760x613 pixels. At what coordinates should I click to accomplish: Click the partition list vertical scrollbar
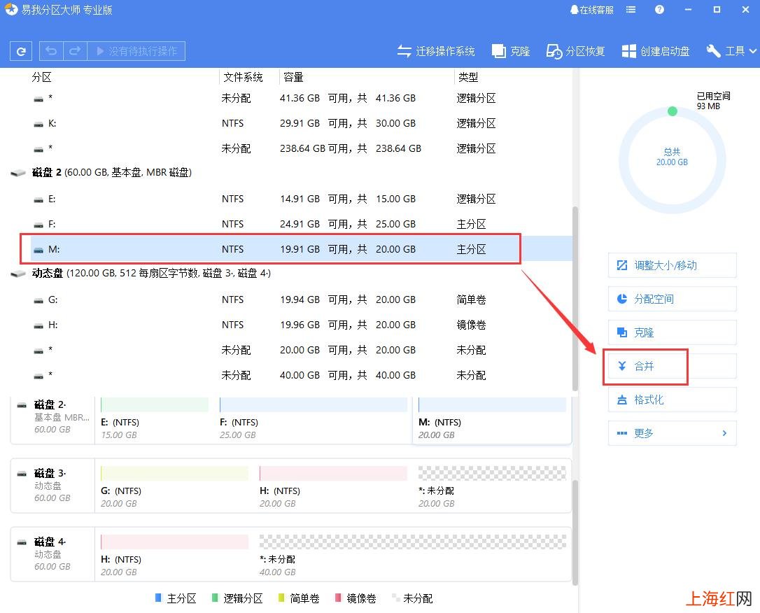575,298
